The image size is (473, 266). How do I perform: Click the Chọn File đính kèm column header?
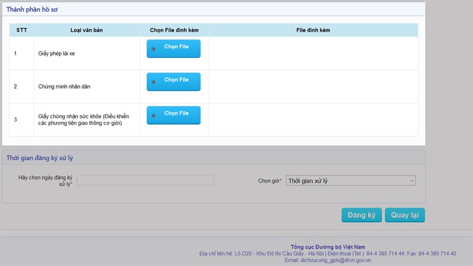[174, 30]
